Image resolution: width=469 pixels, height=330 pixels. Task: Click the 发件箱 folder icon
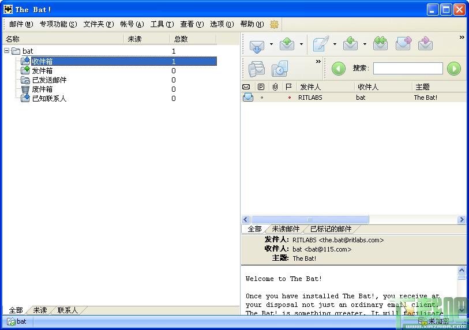[25, 70]
